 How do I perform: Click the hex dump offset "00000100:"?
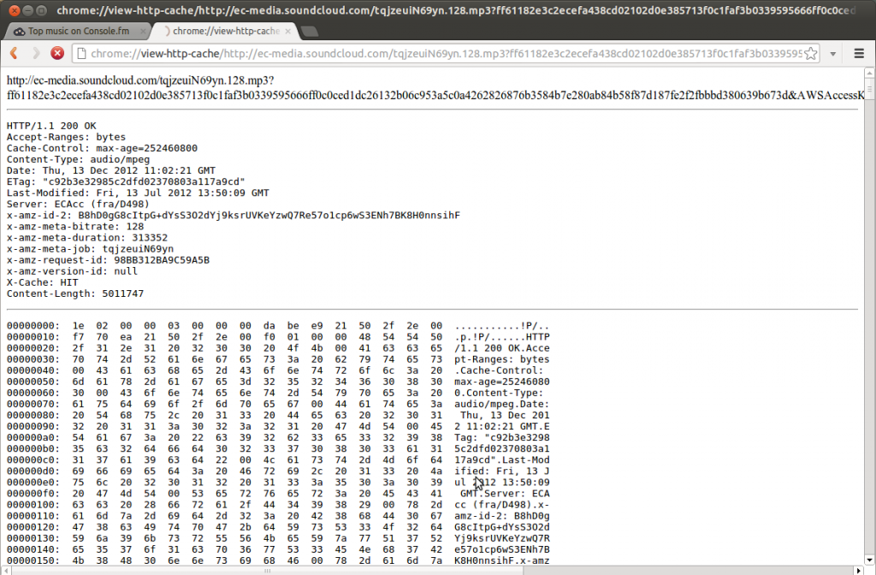point(33,505)
